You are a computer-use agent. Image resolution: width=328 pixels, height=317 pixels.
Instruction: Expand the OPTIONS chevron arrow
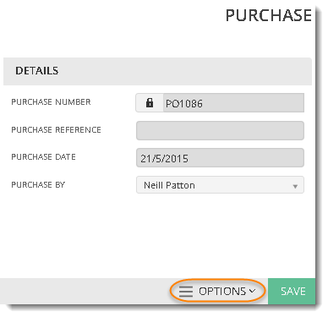pyautogui.click(x=253, y=291)
